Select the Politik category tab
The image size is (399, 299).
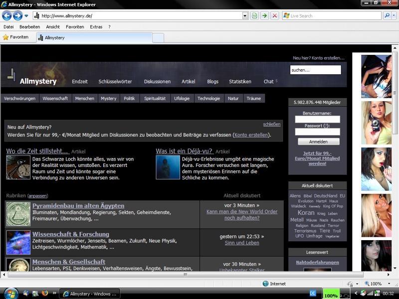click(x=129, y=98)
